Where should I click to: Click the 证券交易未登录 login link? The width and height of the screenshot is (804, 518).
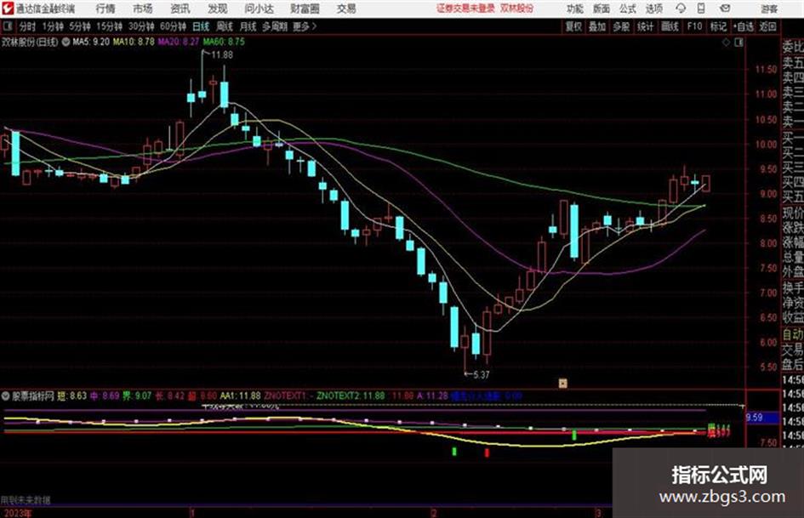[x=465, y=9]
